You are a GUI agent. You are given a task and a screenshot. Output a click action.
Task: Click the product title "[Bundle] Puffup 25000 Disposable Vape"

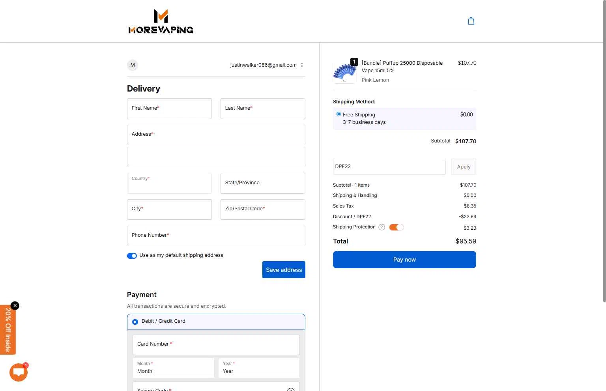pos(402,67)
